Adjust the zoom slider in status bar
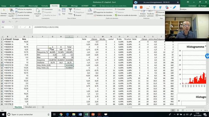 click(194, 110)
